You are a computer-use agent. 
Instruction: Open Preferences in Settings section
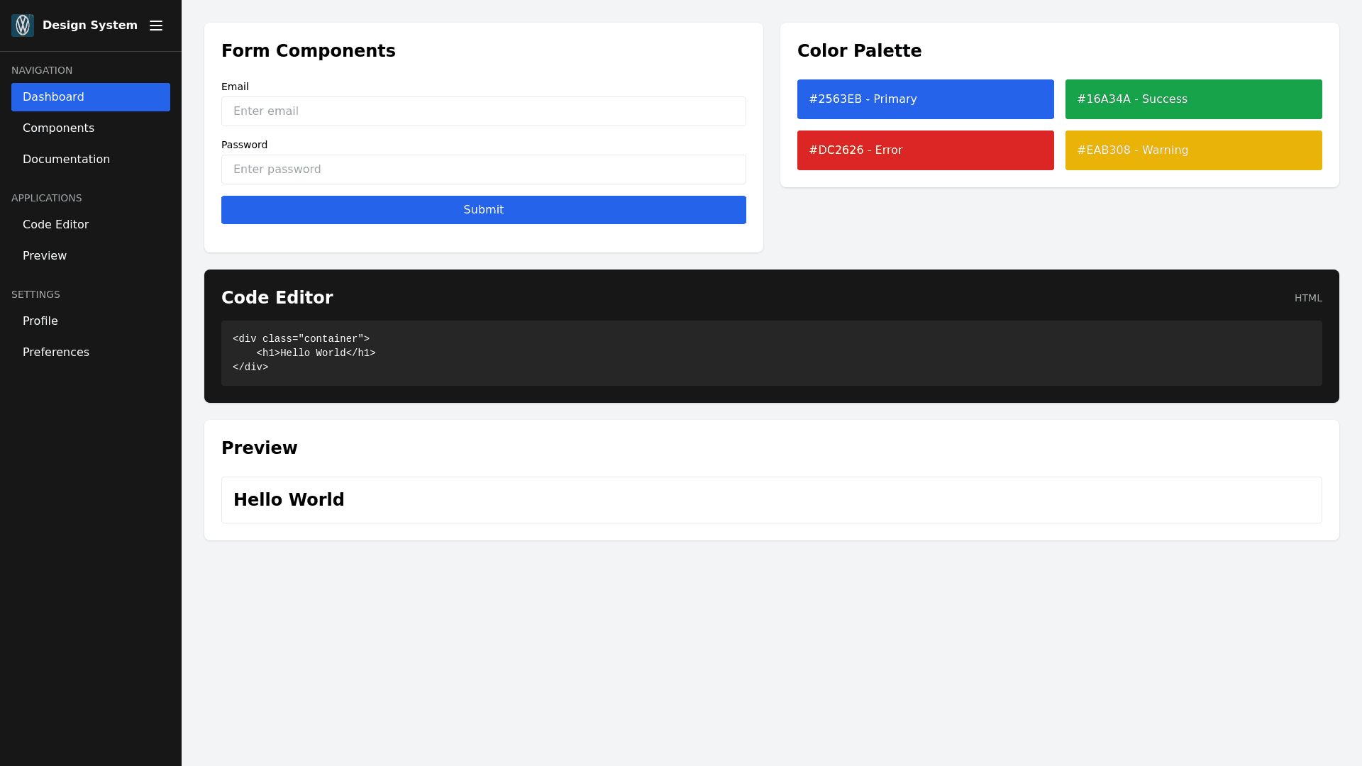tap(56, 353)
